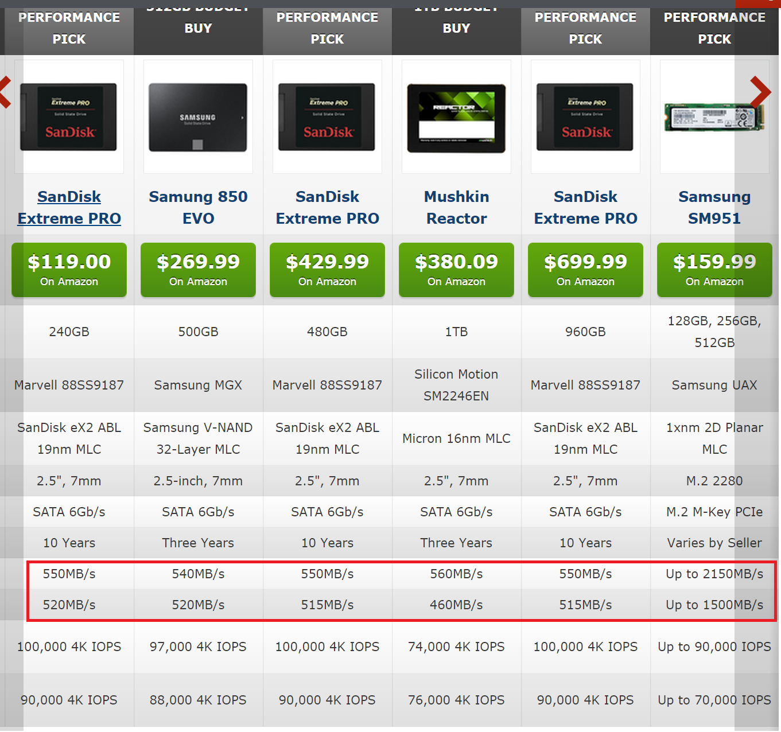781x732 pixels.
Task: Click the $119.00 On Amazon button
Action: point(69,270)
